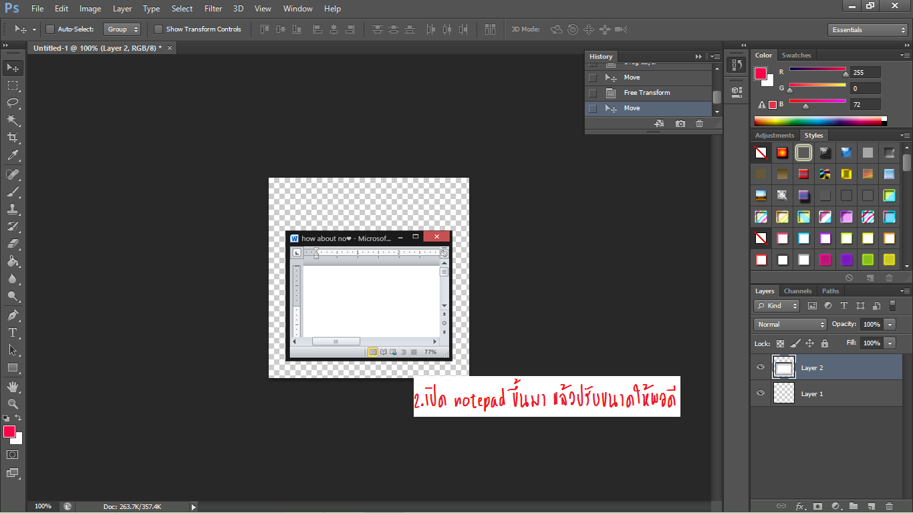Screen dimensions: 913x513
Task: Delete layer using Layers trash icon
Action: tap(889, 506)
